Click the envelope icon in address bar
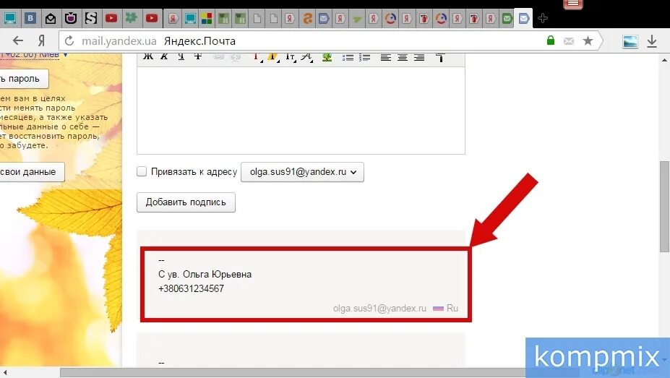Image resolution: width=670 pixels, height=378 pixels. [x=569, y=41]
